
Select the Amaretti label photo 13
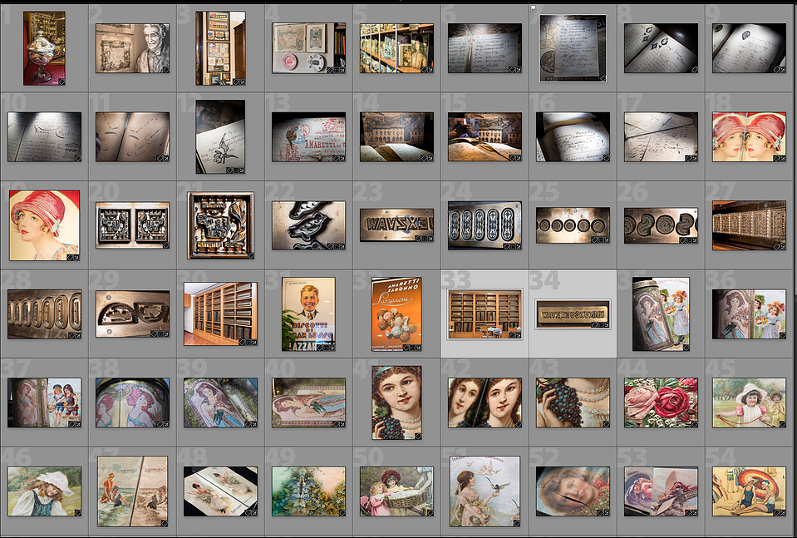[308, 137]
